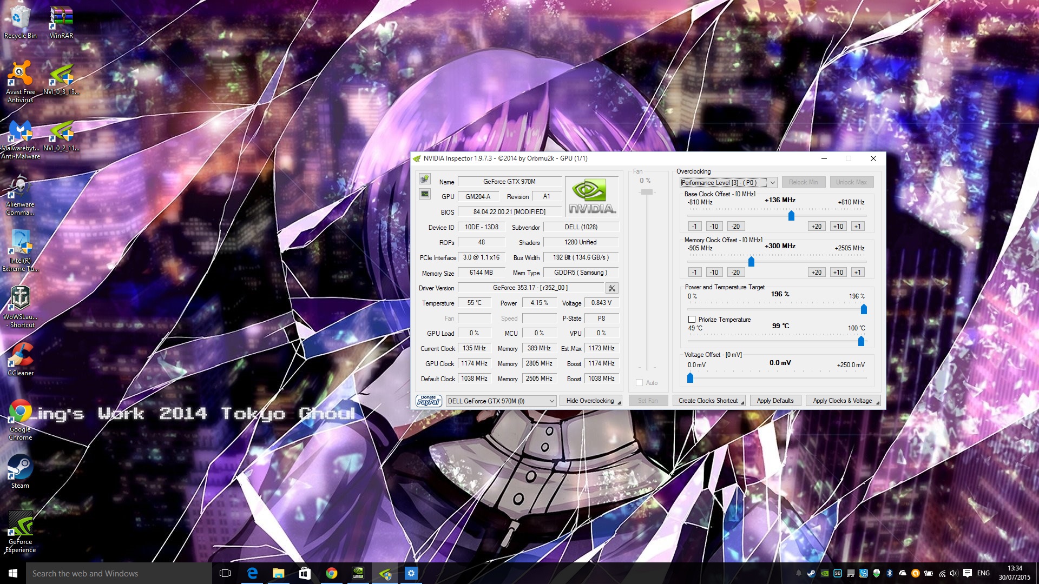Click the Voltage Offset slider handle
This screenshot has width=1039, height=584.
(690, 378)
